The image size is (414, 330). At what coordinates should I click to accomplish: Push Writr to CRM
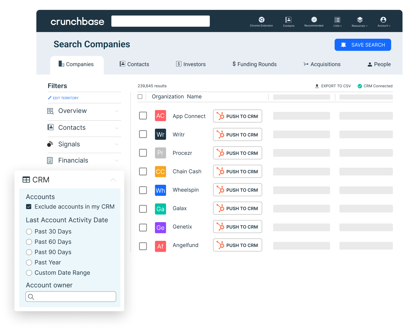point(237,135)
